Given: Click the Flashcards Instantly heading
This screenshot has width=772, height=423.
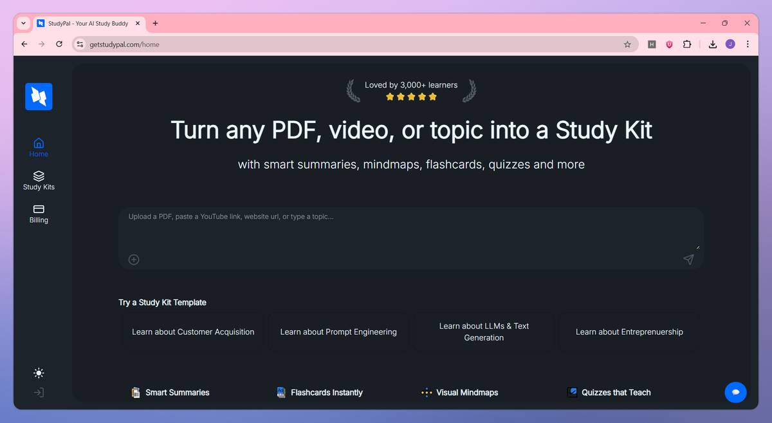Looking at the screenshot, I should coord(327,393).
